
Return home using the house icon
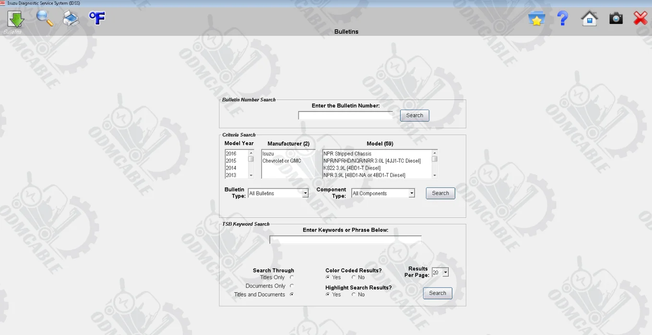click(589, 18)
